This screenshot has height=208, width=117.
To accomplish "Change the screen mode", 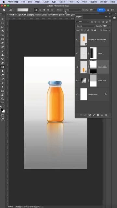I will pyautogui.click(x=3, y=119).
